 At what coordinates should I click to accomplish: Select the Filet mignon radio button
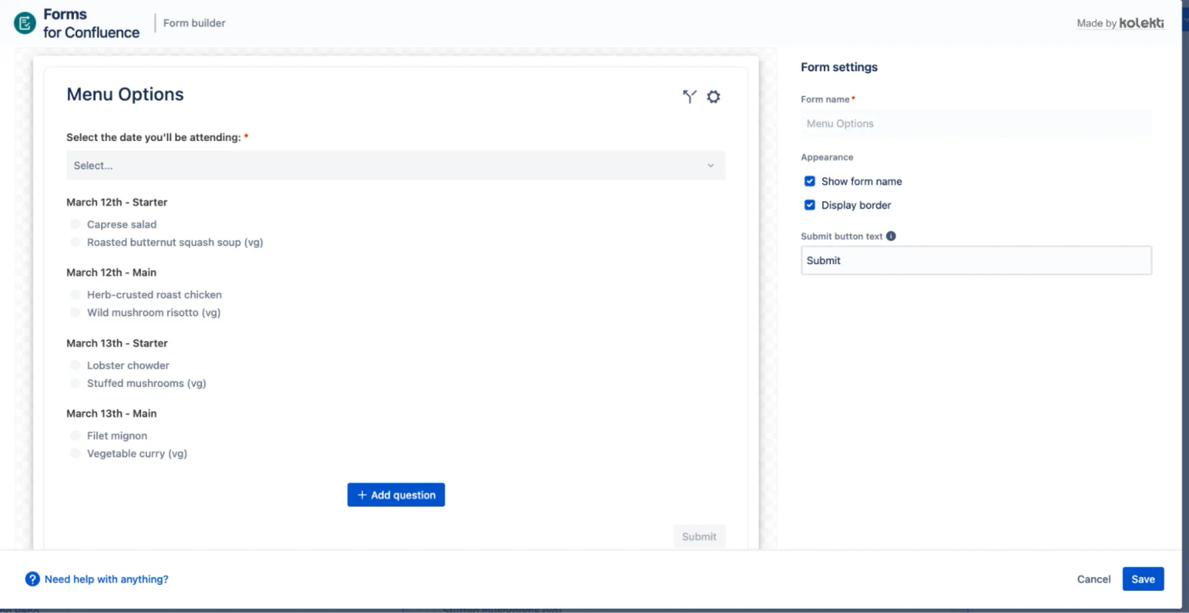(75, 436)
